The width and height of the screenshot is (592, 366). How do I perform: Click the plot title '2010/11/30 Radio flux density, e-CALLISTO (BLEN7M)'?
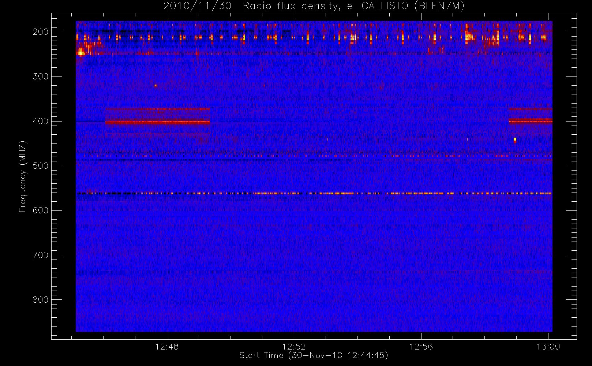pos(314,6)
